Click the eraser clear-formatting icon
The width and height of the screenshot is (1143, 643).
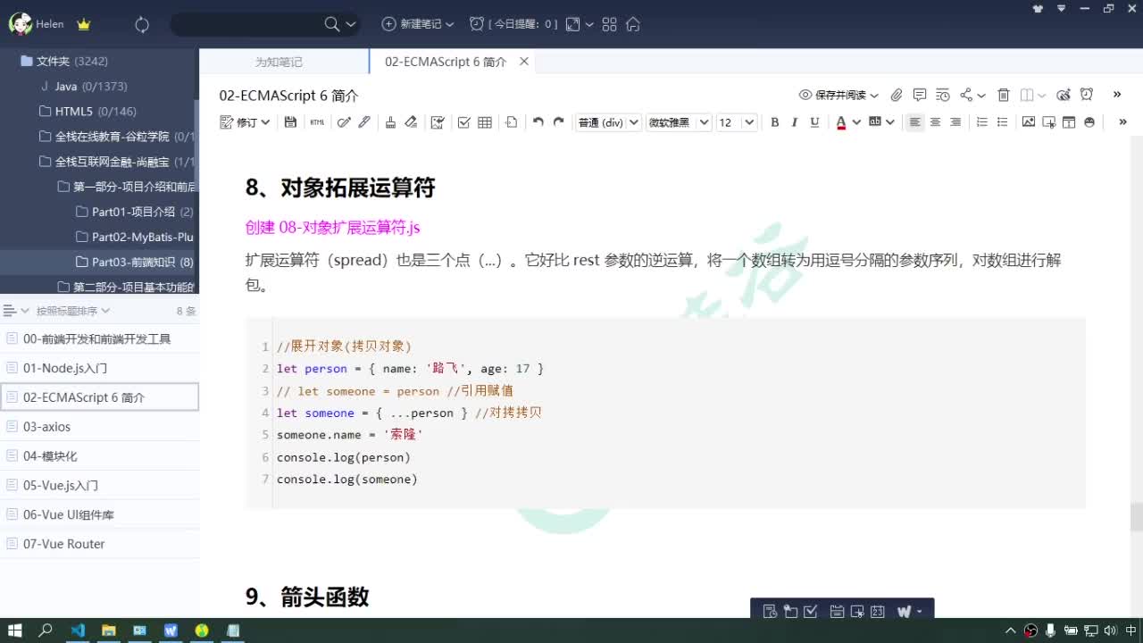(x=411, y=122)
